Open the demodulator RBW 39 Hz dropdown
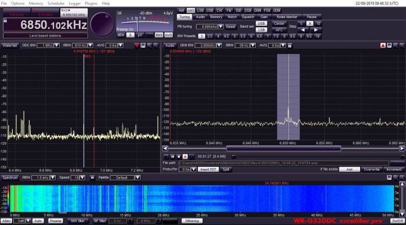Viewport: 406px width, 225px height. pyautogui.click(x=253, y=46)
